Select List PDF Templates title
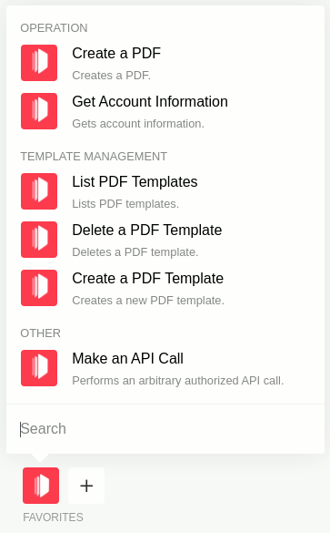This screenshot has width=330, height=533. 135,182
